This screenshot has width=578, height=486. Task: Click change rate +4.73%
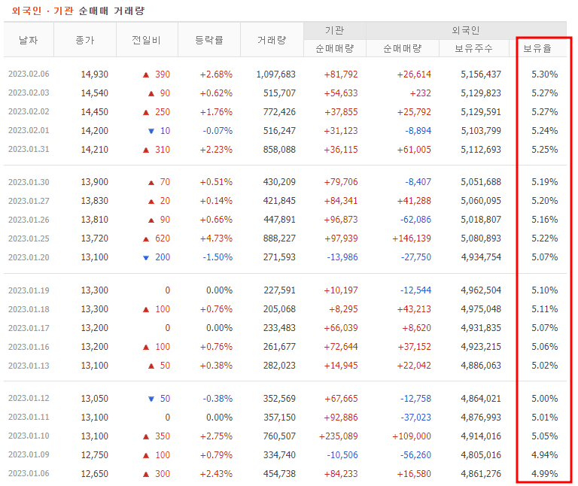(x=217, y=238)
